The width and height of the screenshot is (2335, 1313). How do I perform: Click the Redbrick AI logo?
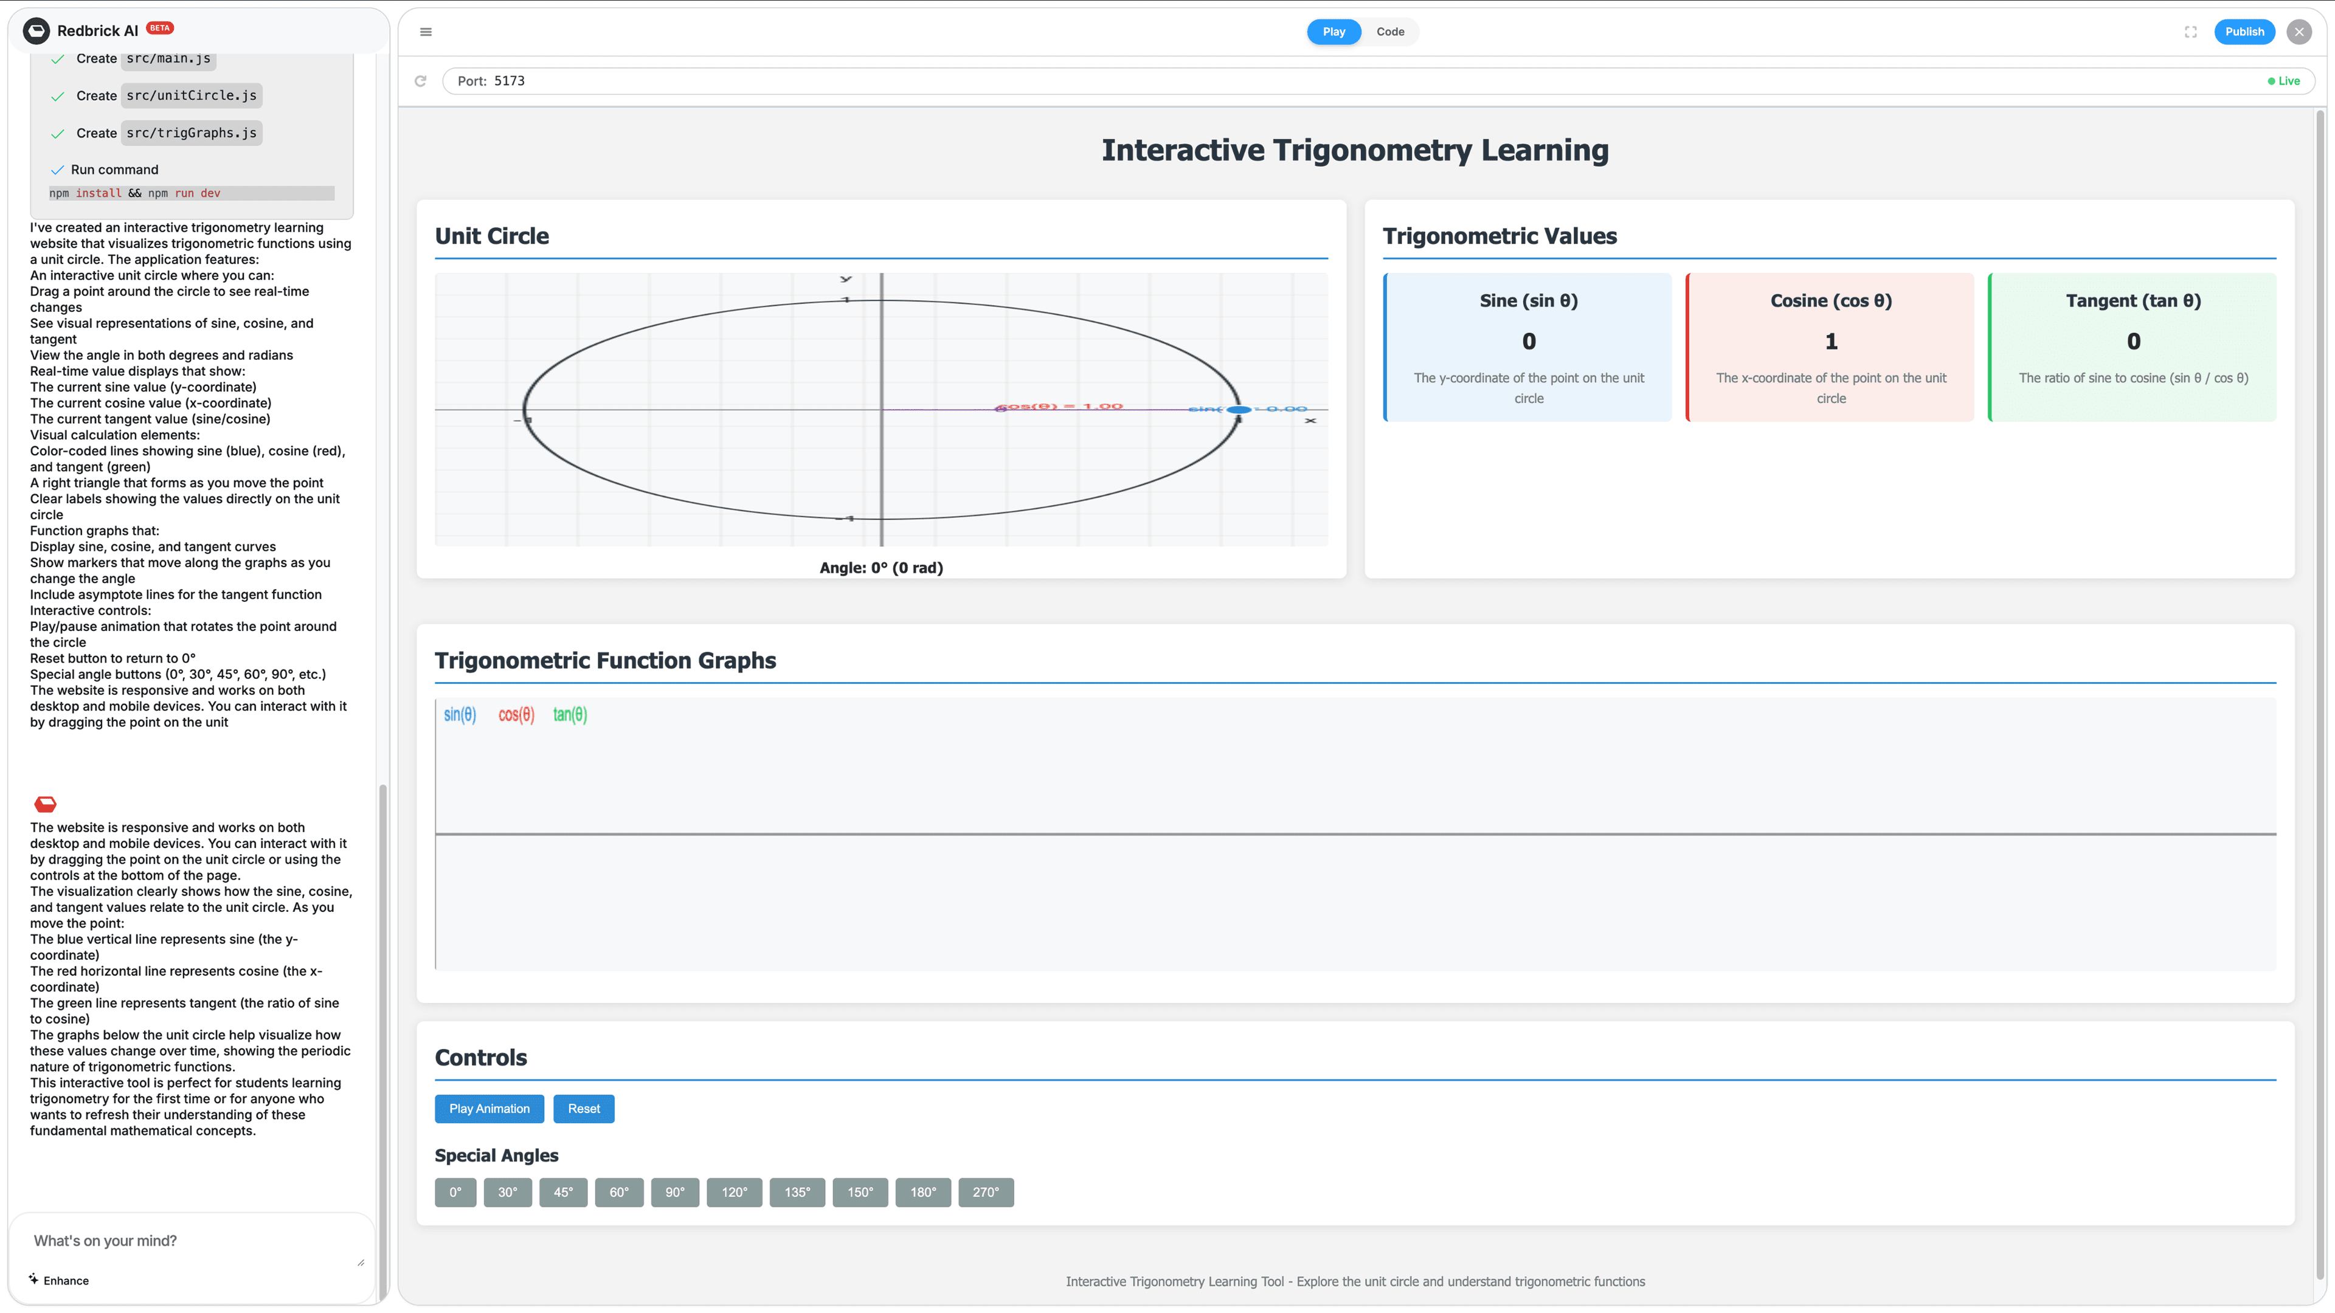tap(36, 31)
